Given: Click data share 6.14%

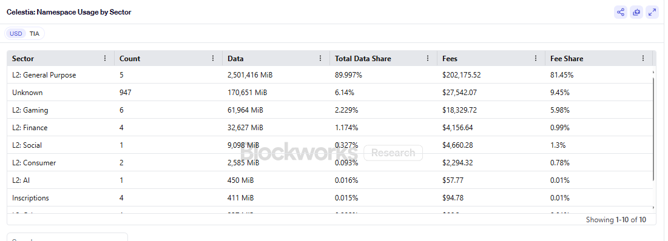Looking at the screenshot, I should pyautogui.click(x=344, y=92).
